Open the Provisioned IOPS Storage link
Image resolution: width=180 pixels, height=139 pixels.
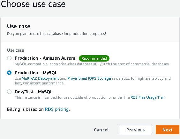point(89,78)
